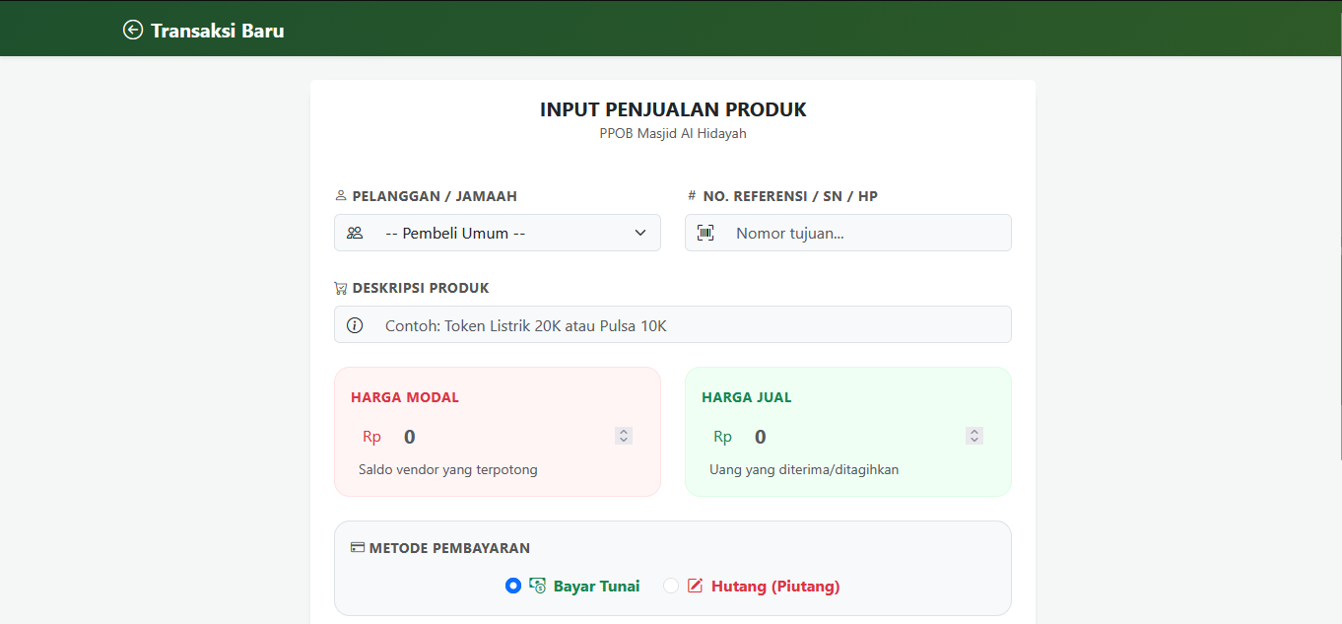Click the card icon beside METODE PEMBAYARAN
Screen dimensions: 1342x624
click(356, 547)
